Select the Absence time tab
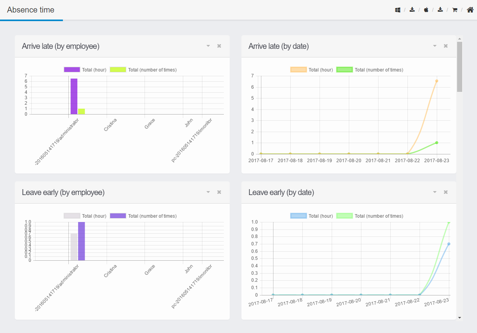The width and height of the screenshot is (477, 333). [x=31, y=10]
